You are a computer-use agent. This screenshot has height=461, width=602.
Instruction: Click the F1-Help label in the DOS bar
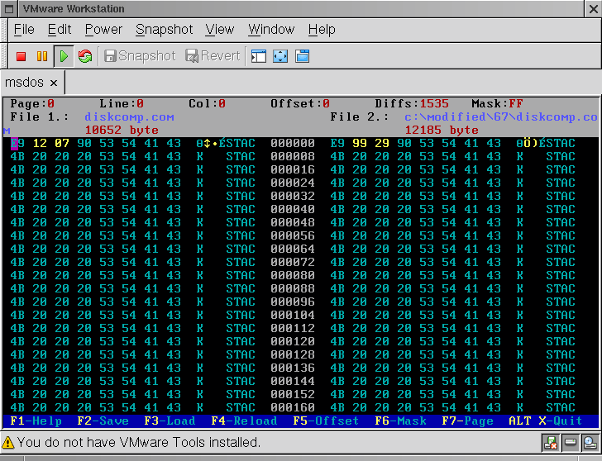pyautogui.click(x=36, y=421)
